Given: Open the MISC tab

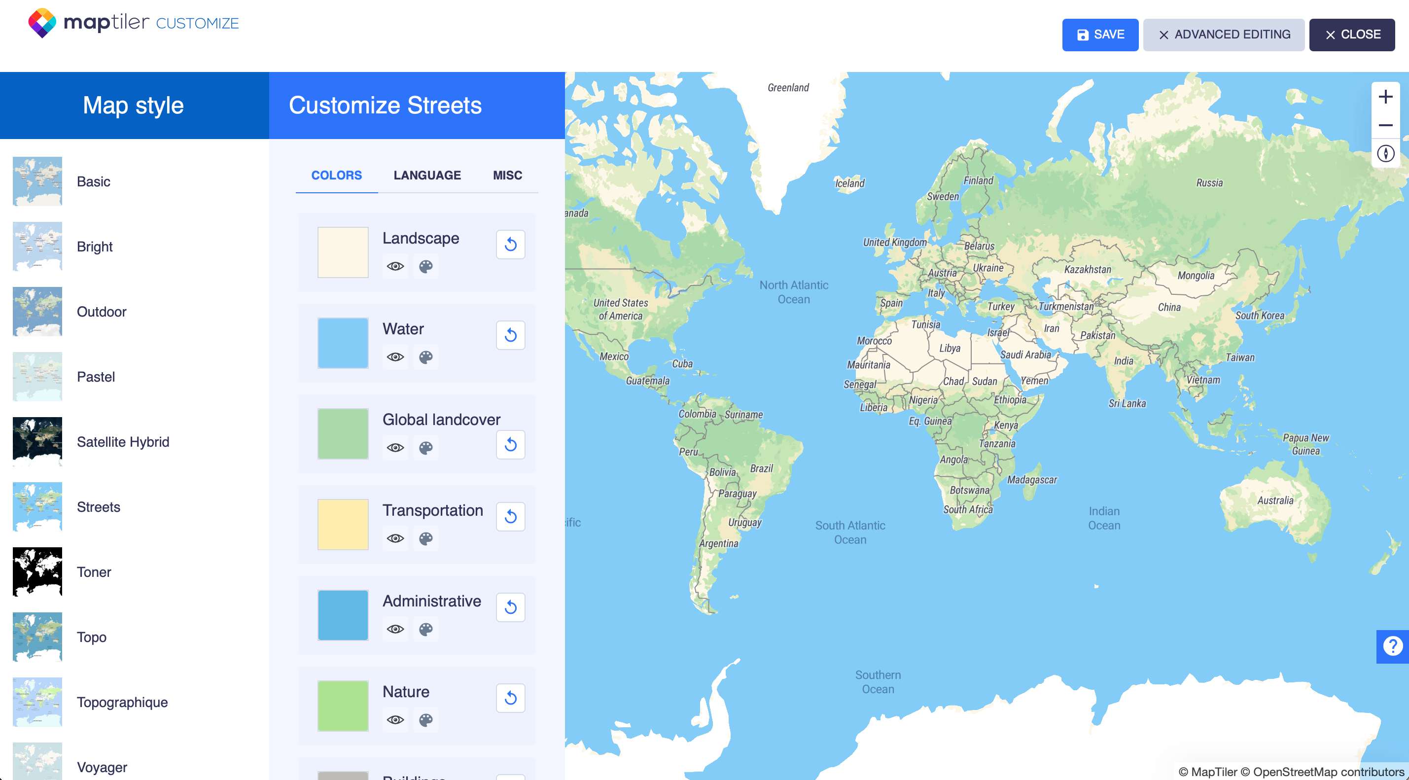Looking at the screenshot, I should 506,175.
